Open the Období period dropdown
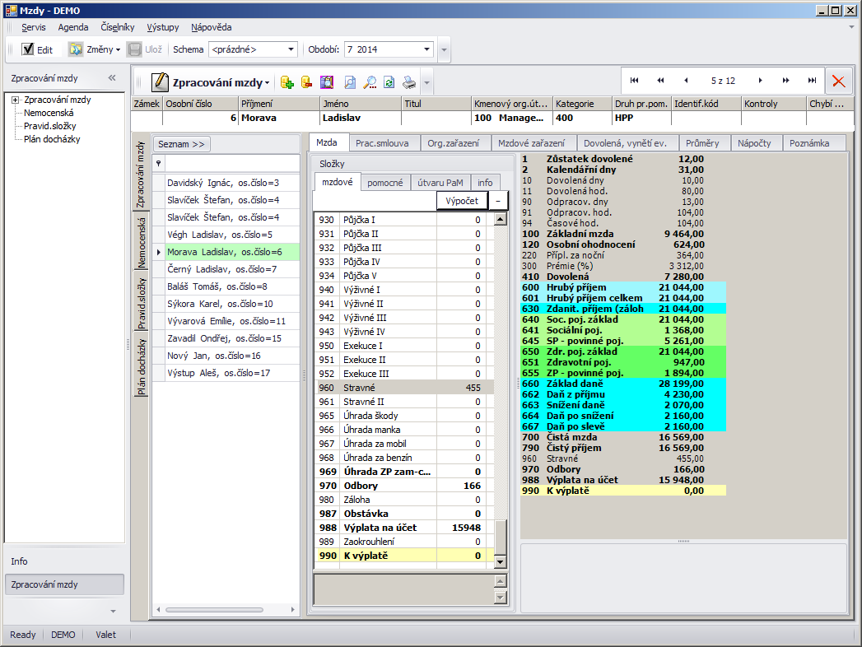The height and width of the screenshot is (647, 862). pos(426,49)
